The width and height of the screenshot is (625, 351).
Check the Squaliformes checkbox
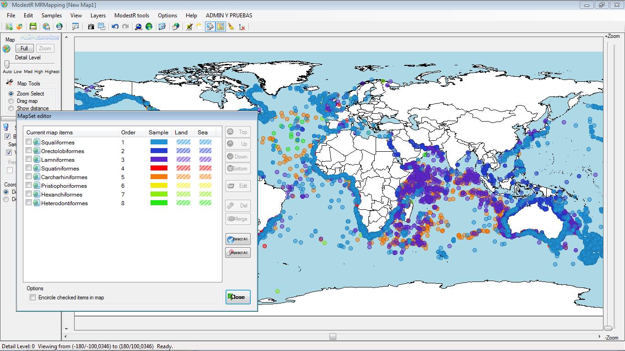click(29, 142)
